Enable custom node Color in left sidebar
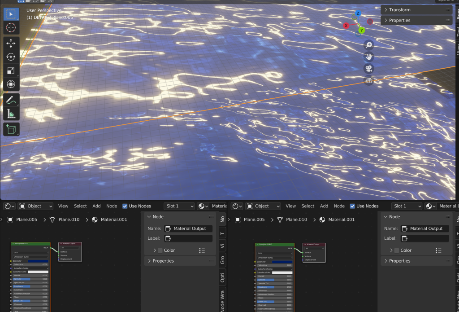 point(160,250)
